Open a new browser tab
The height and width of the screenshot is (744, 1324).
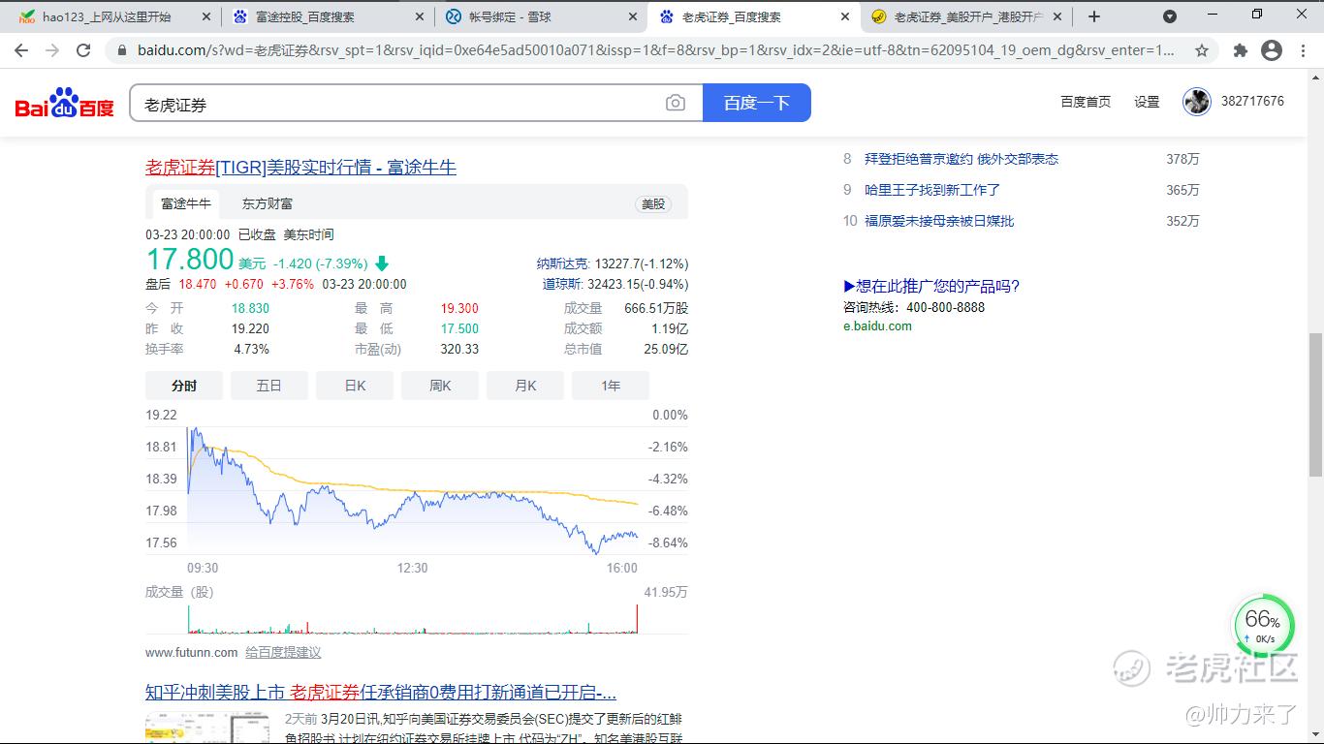1094,16
